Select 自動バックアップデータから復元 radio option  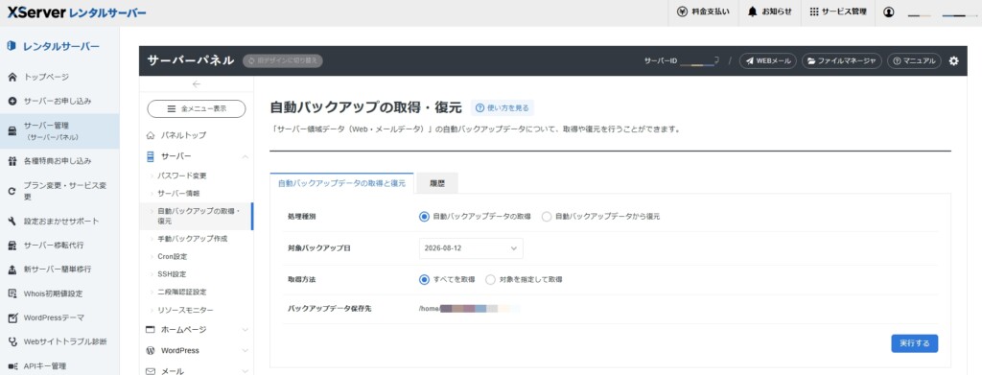pyautogui.click(x=546, y=217)
